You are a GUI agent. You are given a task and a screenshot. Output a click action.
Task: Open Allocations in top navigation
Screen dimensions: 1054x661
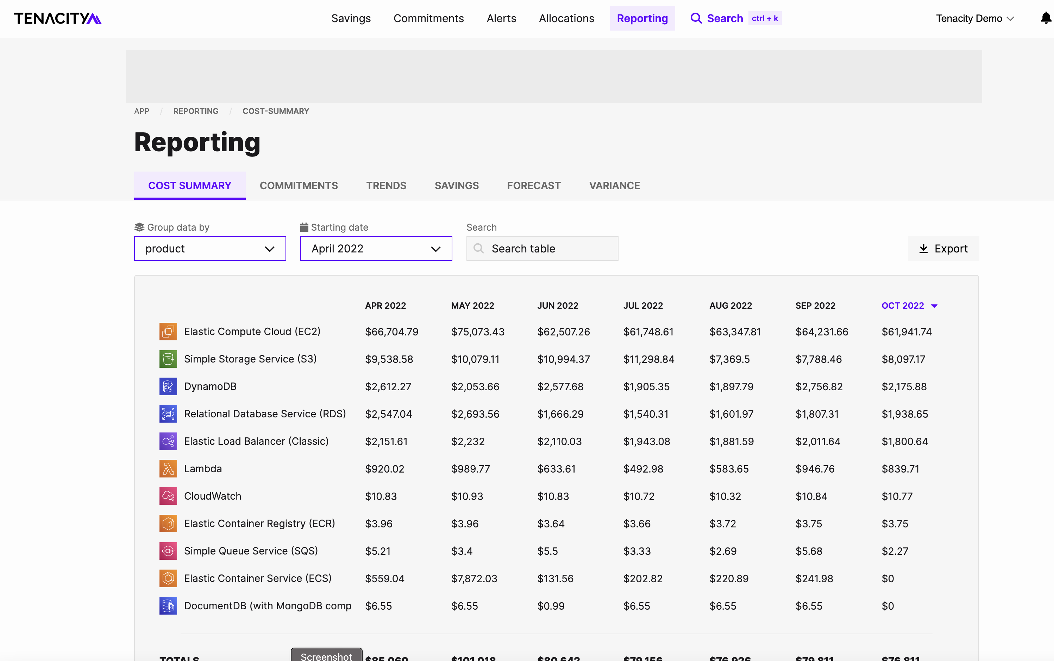(x=566, y=18)
